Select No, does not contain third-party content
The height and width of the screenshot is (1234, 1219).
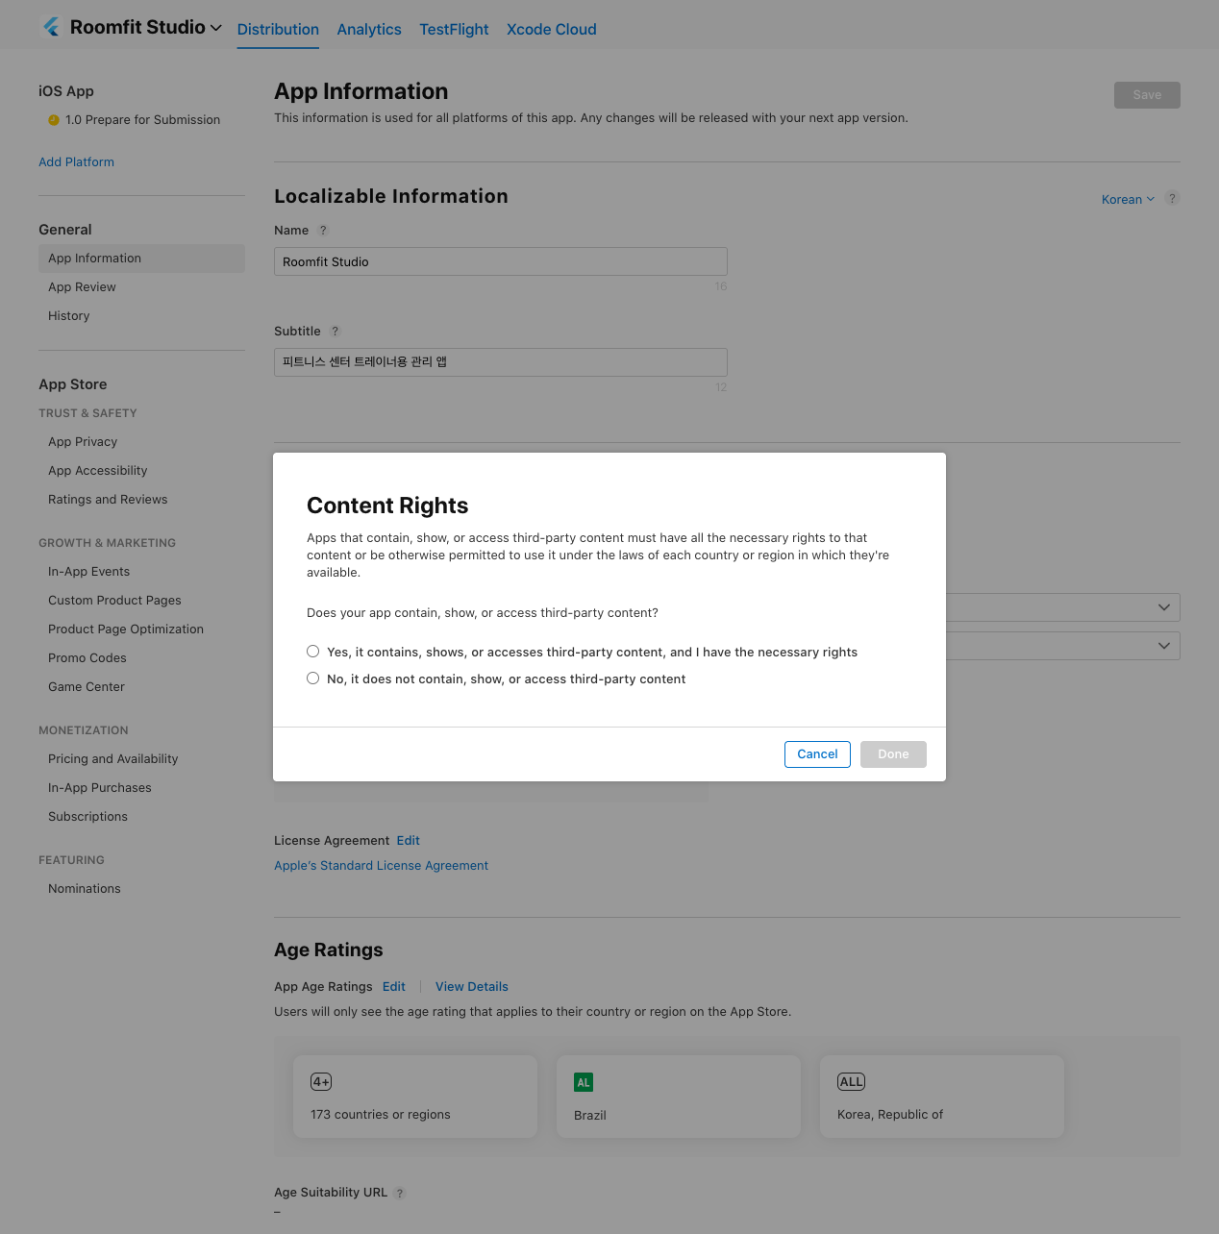[313, 679]
